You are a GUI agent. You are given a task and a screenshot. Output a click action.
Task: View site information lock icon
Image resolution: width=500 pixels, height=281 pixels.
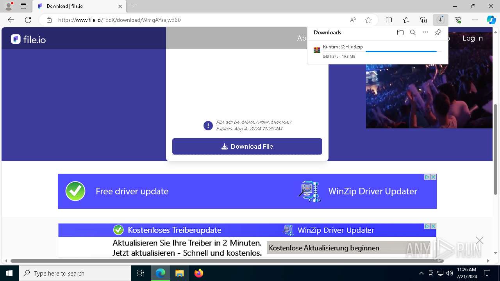click(49, 20)
